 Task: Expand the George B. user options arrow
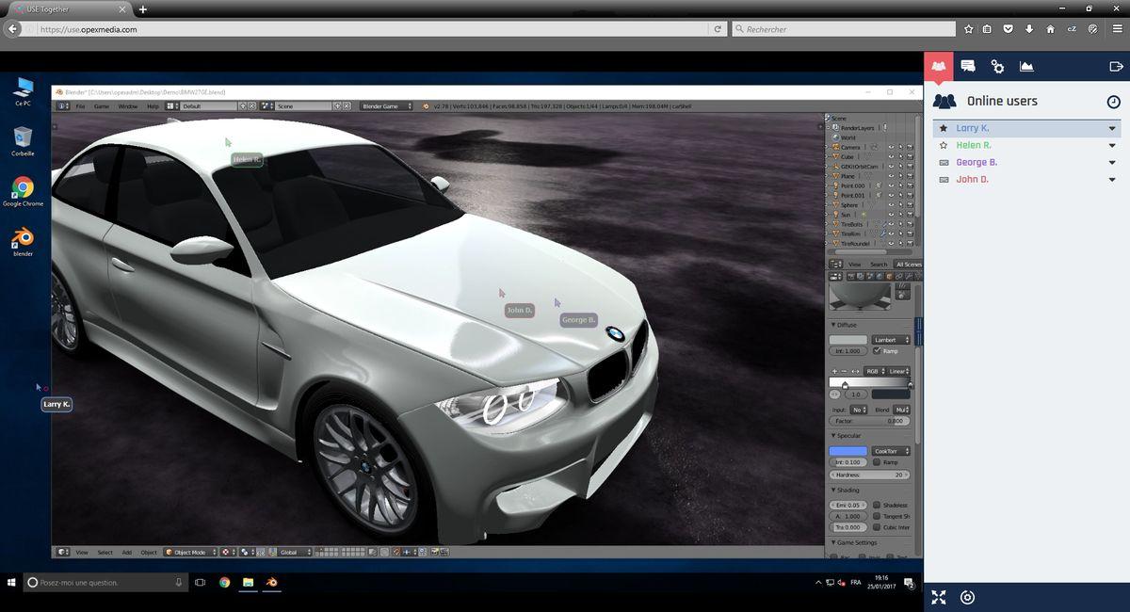click(1112, 163)
